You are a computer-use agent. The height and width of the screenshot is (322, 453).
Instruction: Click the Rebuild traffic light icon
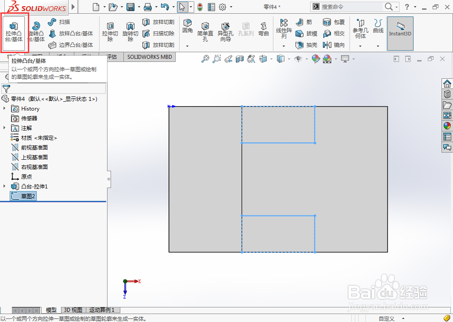200,7
